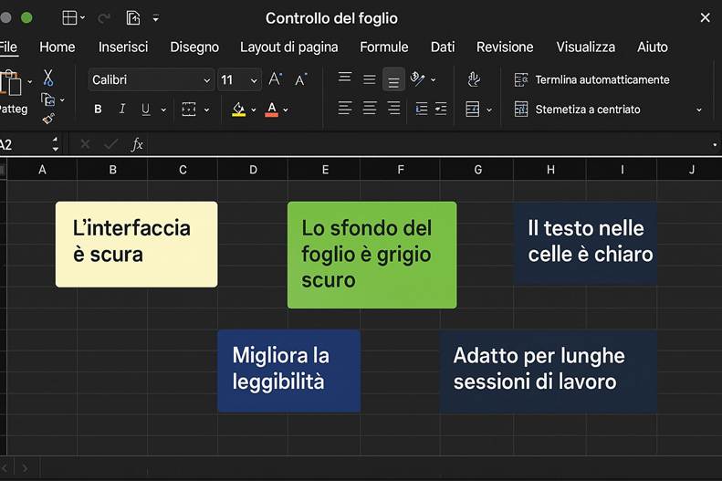Click inside the formula bar field
722x481 pixels.
(428, 145)
